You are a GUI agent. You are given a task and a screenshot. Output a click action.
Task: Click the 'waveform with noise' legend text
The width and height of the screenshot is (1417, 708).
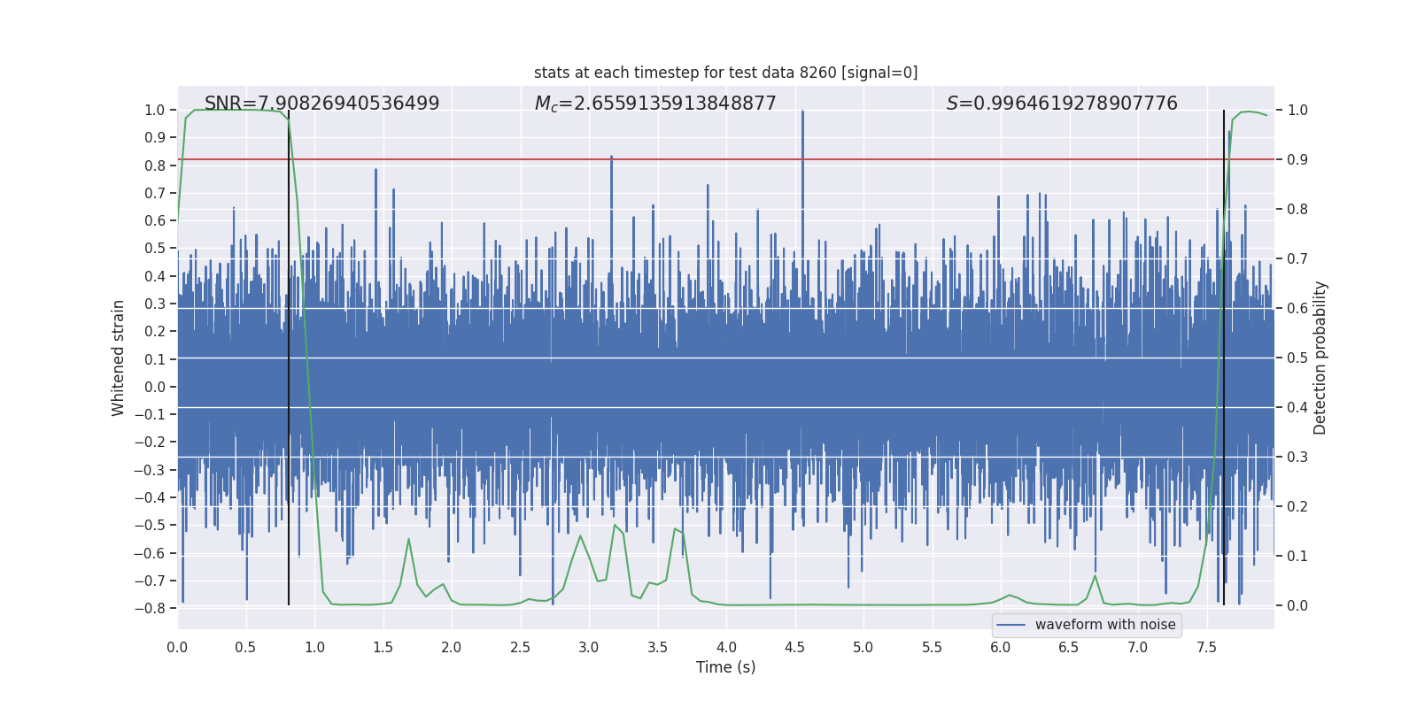click(x=1105, y=625)
